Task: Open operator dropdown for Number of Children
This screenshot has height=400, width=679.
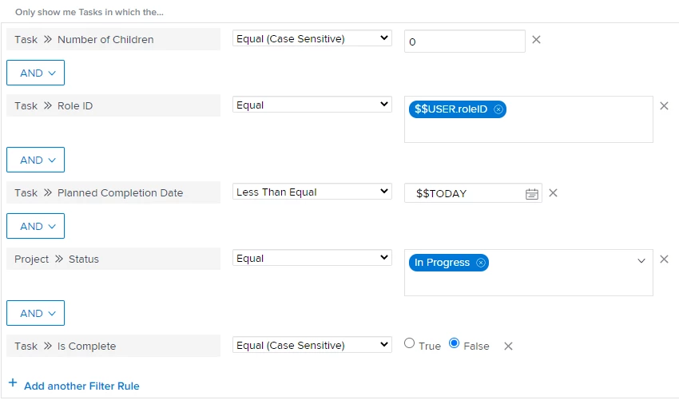Action: [x=312, y=38]
